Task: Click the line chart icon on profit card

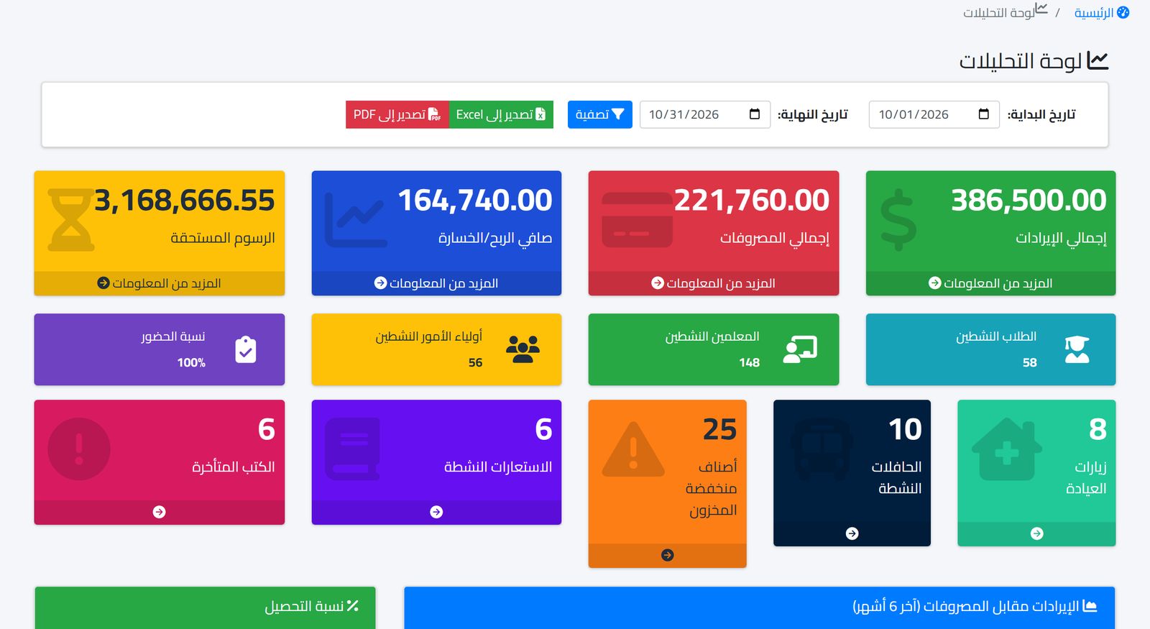Action: (x=356, y=220)
